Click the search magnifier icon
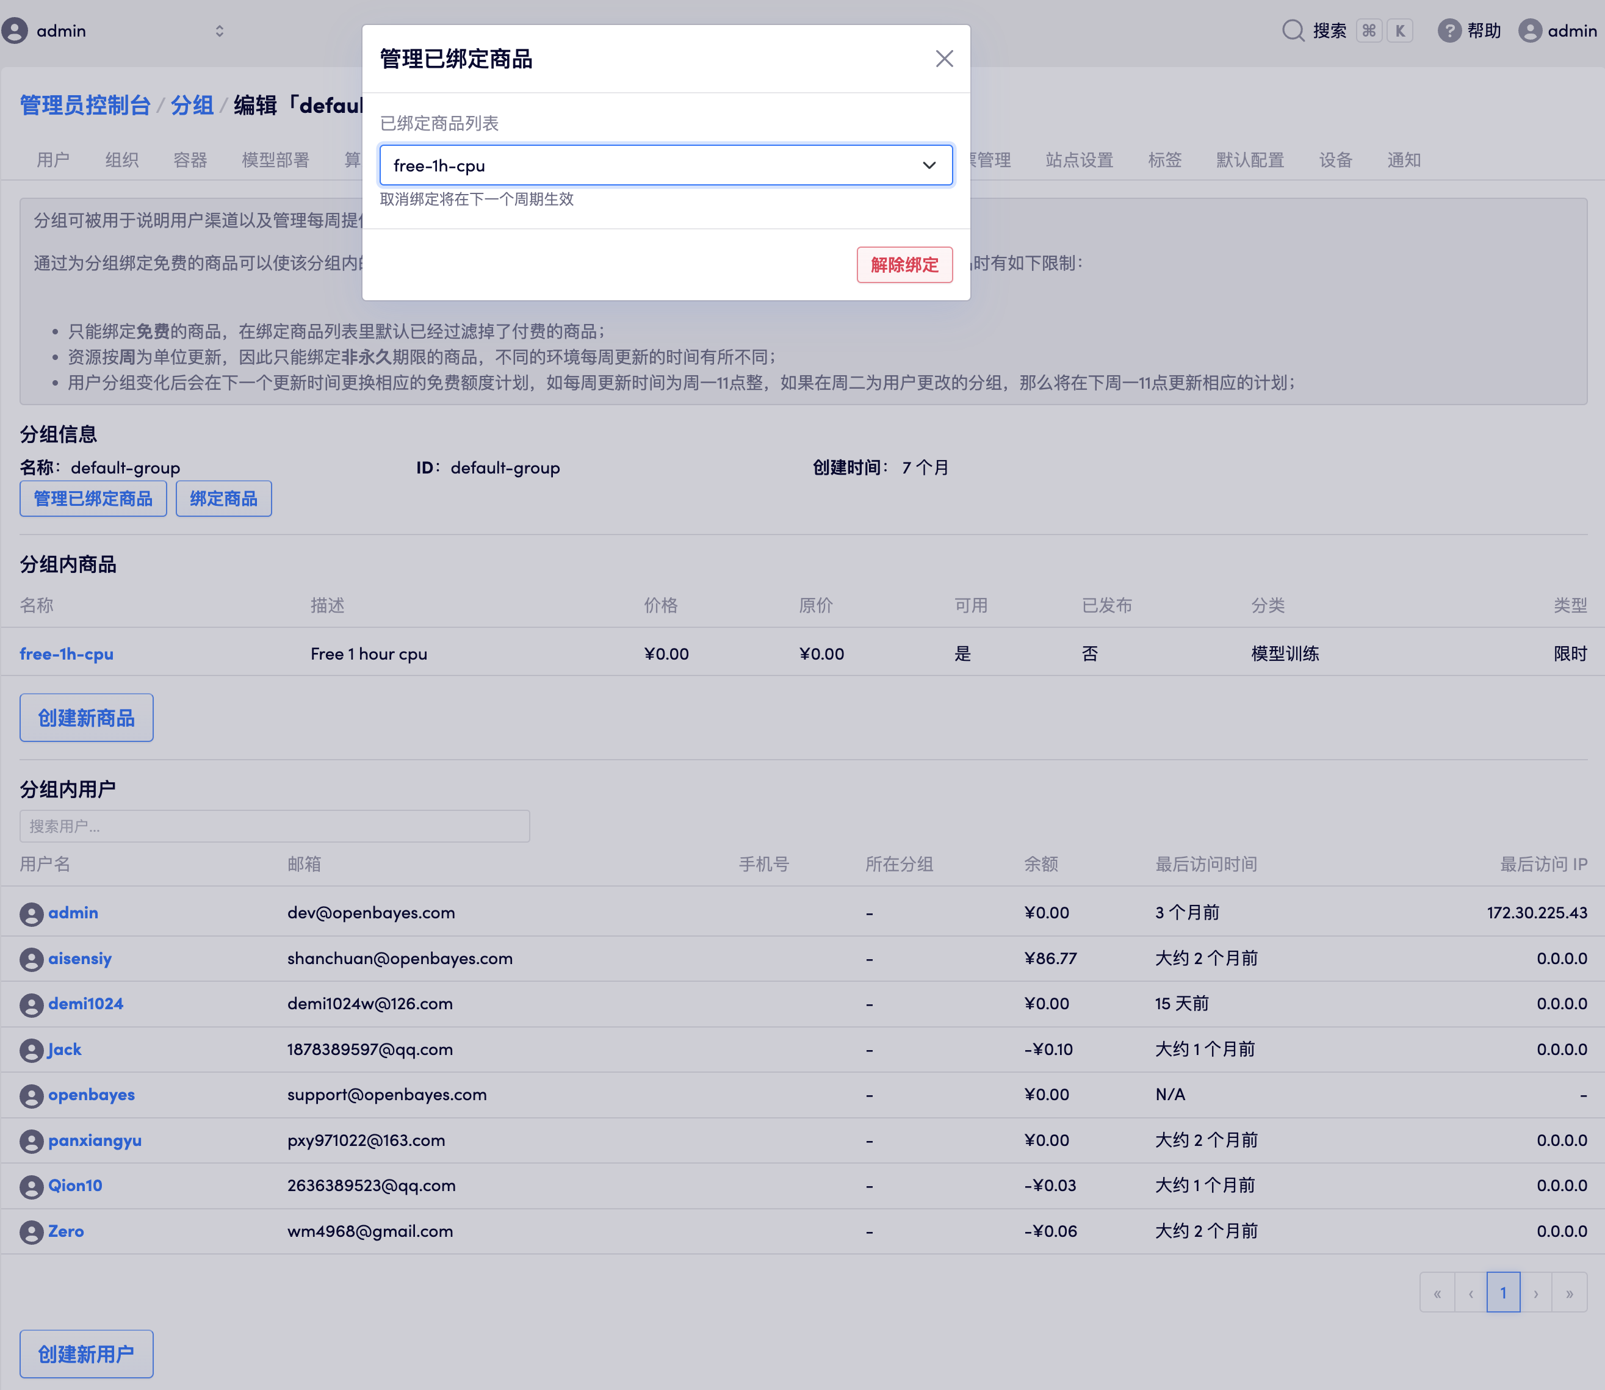 pos(1293,31)
